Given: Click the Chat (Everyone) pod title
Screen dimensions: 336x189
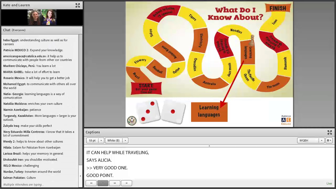Looking at the screenshot, I should (x=14, y=30).
